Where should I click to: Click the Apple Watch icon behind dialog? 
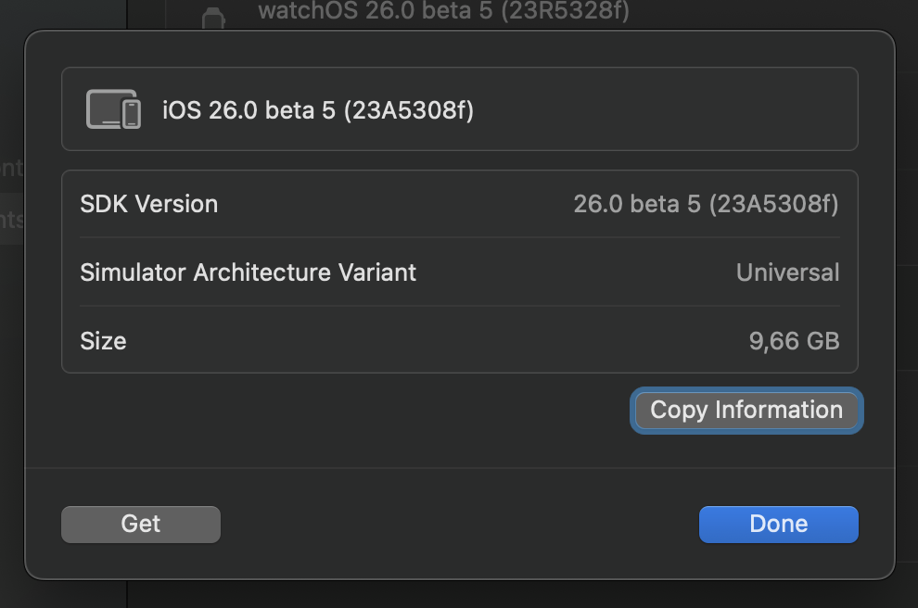[x=213, y=18]
